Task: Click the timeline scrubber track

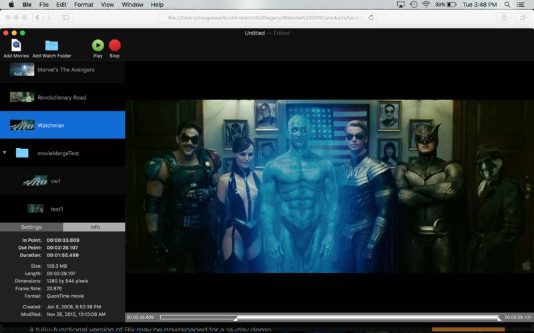Action: point(330,318)
